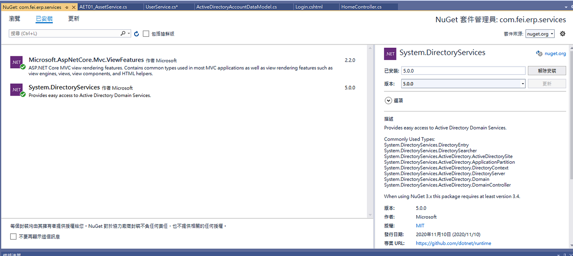This screenshot has width=573, height=256.
Task: Enable the 包括搶鮮版 prerelease checkbox
Action: 146,33
